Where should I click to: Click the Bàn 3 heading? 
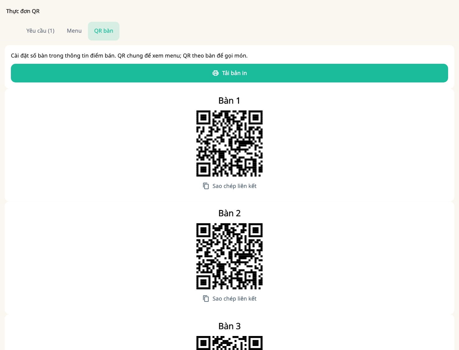coord(229,326)
